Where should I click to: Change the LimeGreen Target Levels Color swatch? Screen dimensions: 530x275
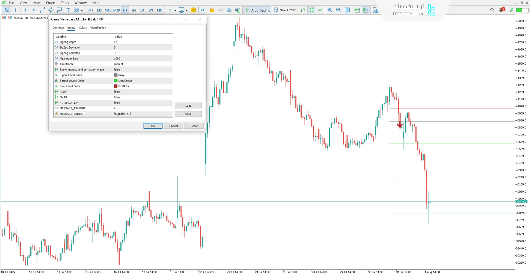115,80
